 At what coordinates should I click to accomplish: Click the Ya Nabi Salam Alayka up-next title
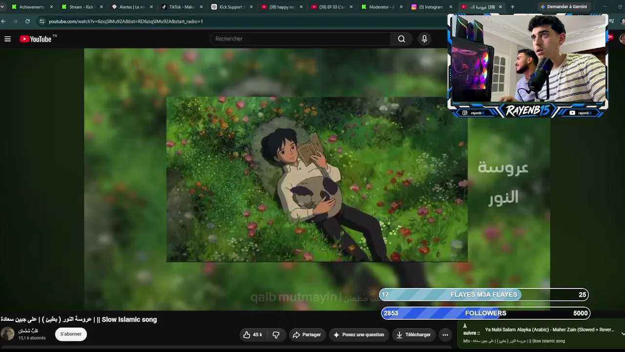pyautogui.click(x=550, y=330)
